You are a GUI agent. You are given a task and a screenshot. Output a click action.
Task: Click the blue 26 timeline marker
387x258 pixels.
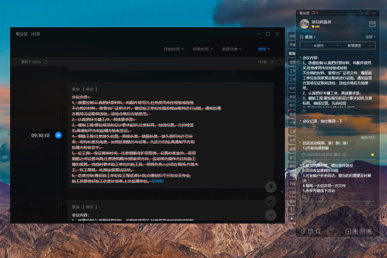point(58,135)
